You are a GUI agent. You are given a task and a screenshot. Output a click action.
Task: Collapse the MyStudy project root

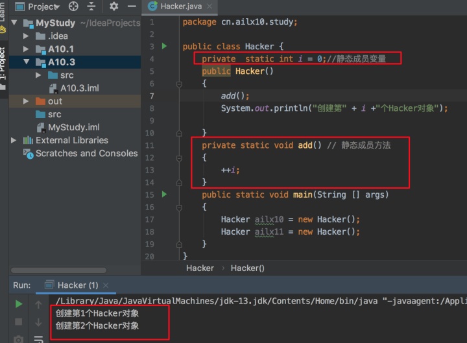(x=14, y=23)
